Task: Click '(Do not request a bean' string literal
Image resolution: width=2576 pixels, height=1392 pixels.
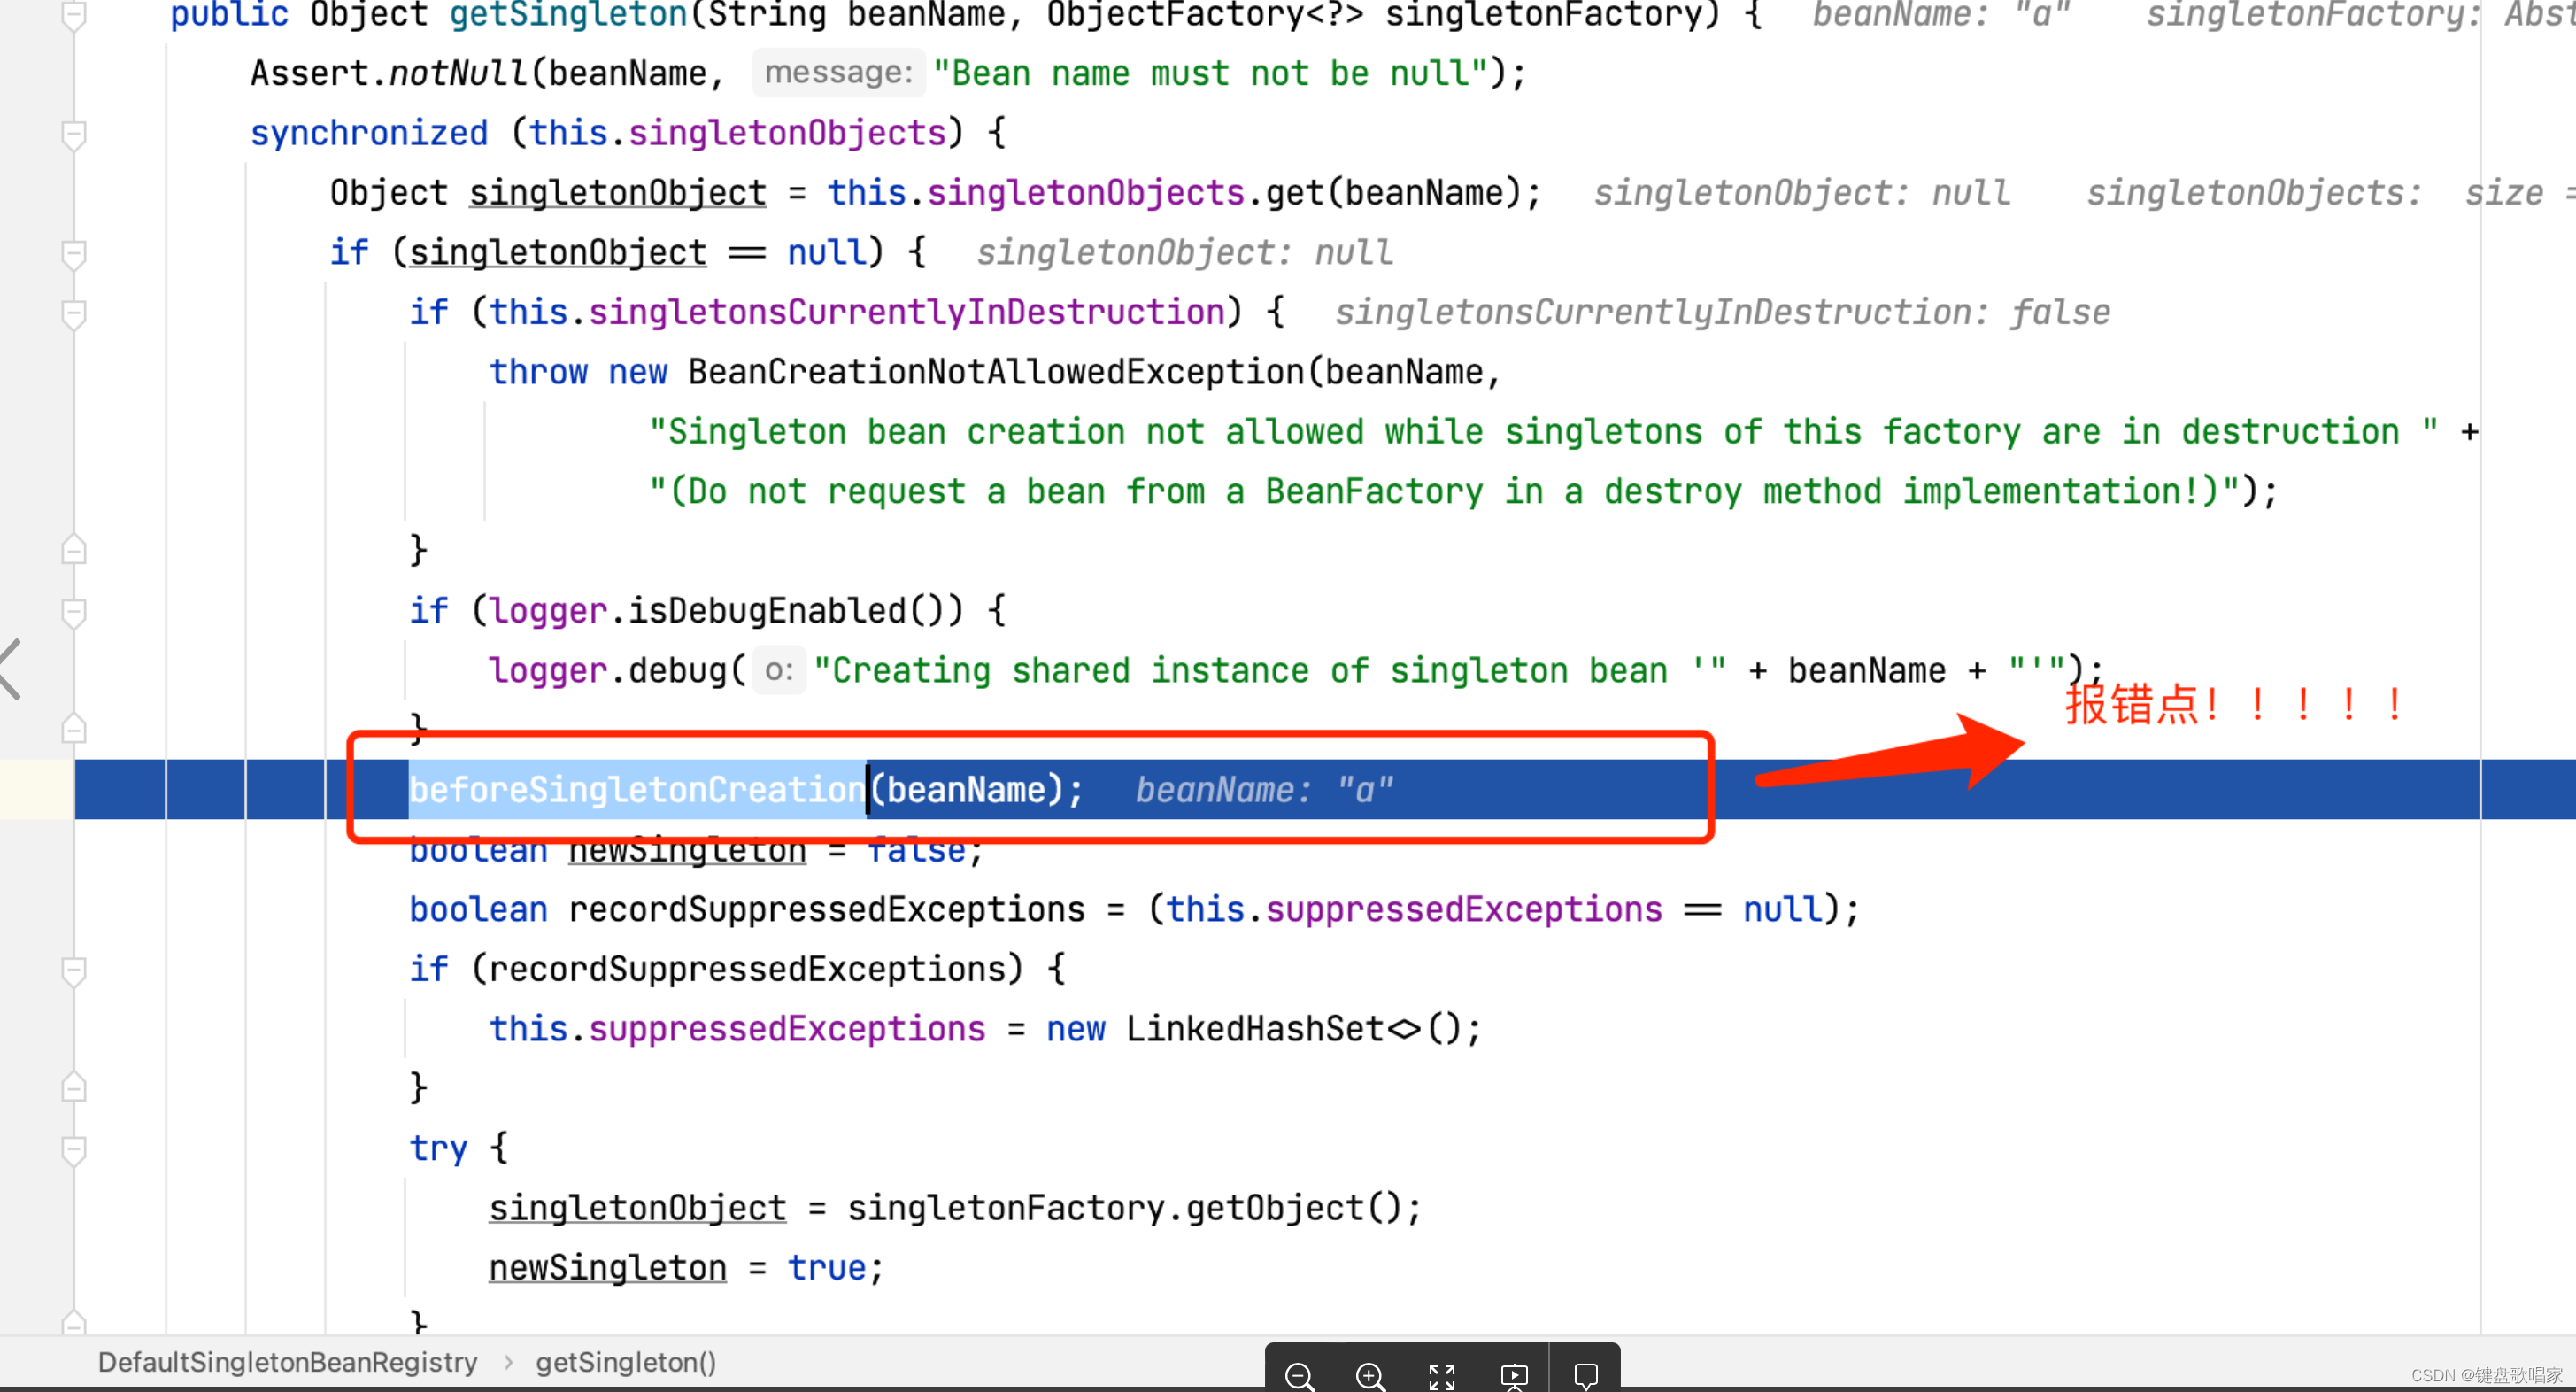Action: (1444, 491)
